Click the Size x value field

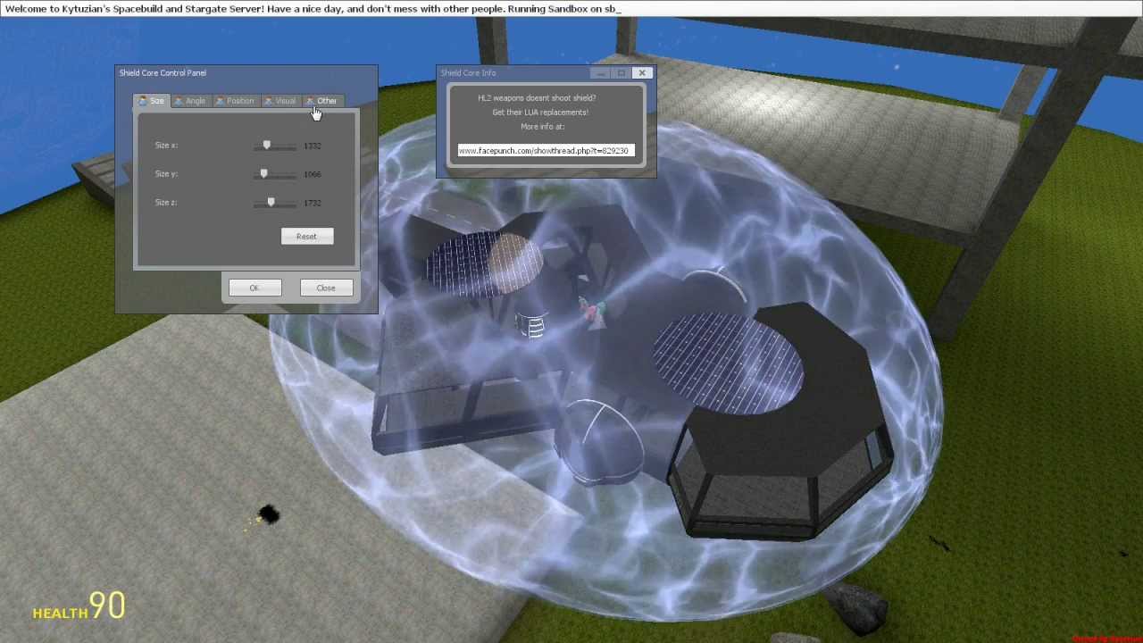312,146
